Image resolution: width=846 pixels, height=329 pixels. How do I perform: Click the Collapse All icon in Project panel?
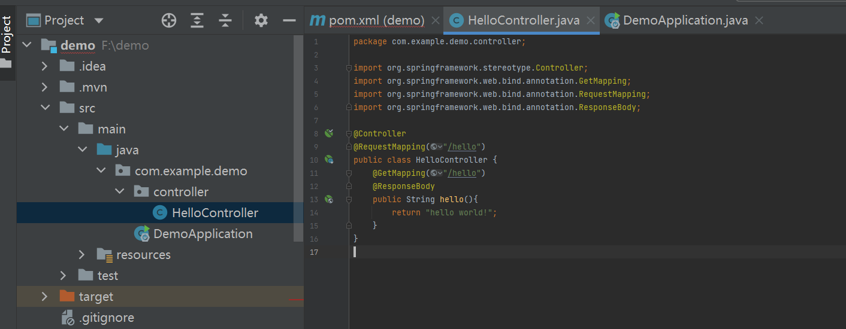tap(225, 21)
